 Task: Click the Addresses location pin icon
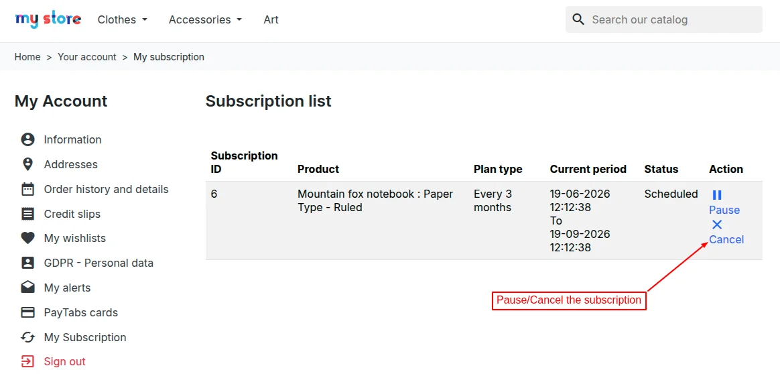(28, 164)
